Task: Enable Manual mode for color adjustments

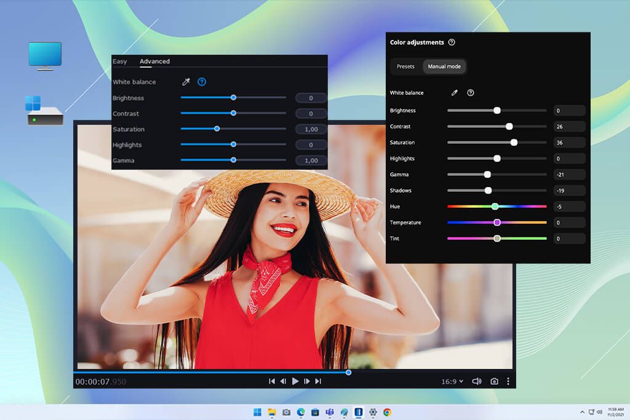Action: 444,66
